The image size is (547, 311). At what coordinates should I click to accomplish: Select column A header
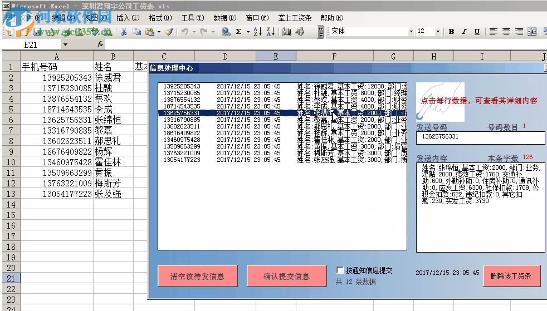click(57, 56)
